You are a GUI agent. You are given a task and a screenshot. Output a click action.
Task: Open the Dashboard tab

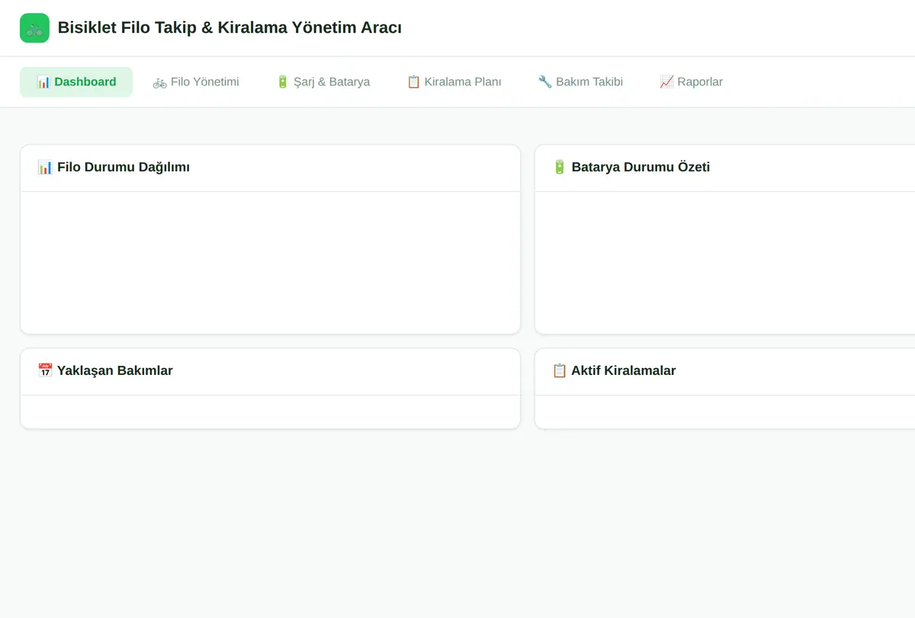76,82
